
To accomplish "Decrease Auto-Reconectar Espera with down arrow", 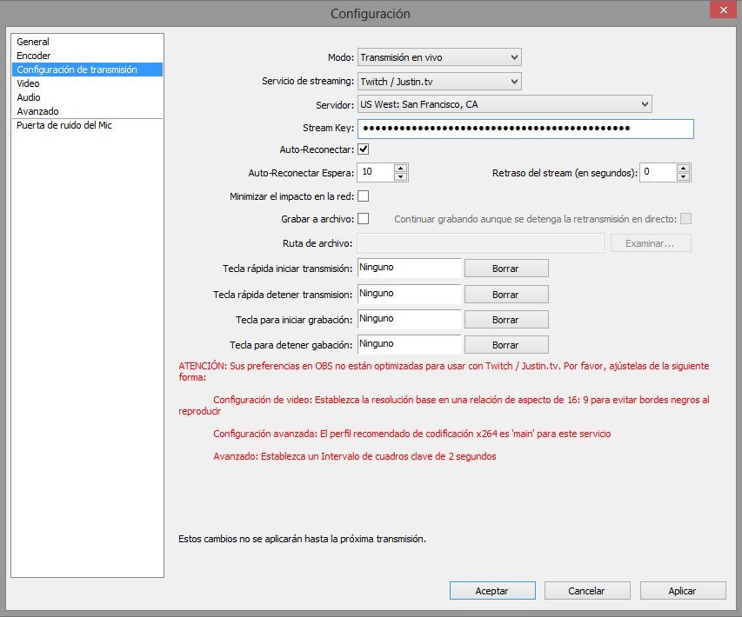I will pos(401,176).
